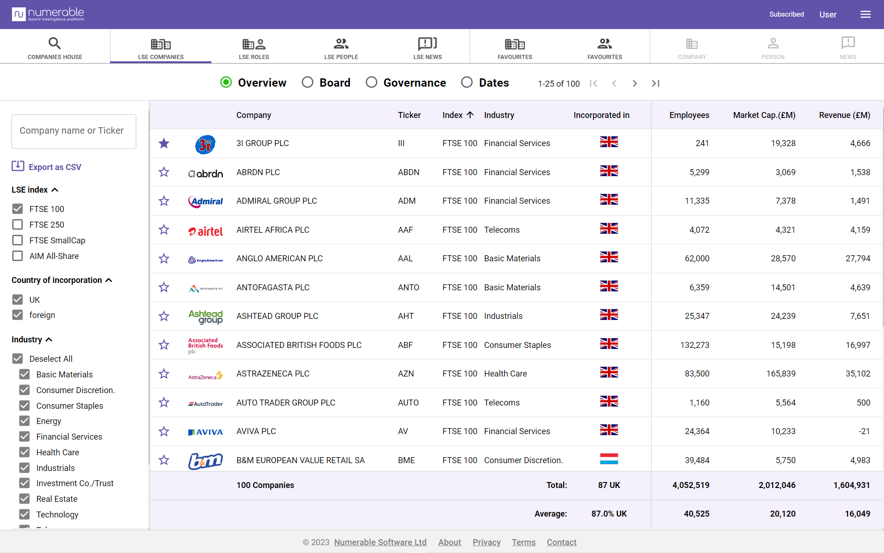Favourite ABRDN PLC with the star
This screenshot has height=553, width=884.
tap(164, 172)
